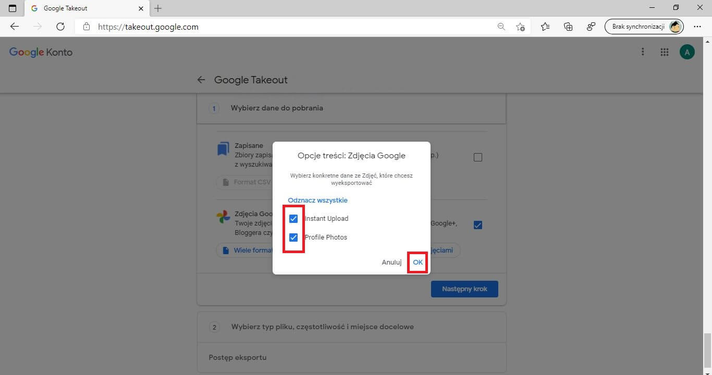Viewport: 712px width, 375px height.
Task: Collapse step 1 Wybierz dane do pobrania
Action: click(351, 108)
